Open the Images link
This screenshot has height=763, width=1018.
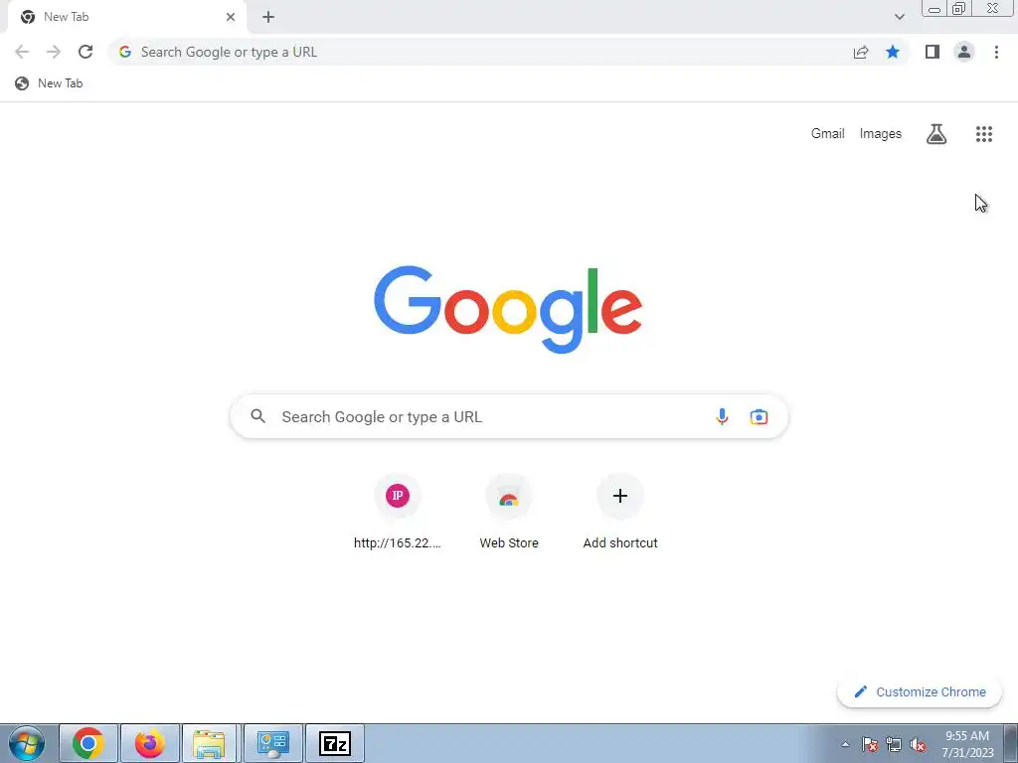881,134
